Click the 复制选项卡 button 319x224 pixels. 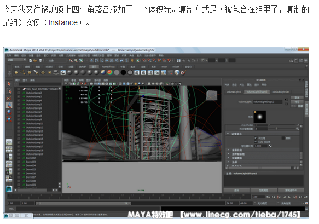(x=291, y=190)
